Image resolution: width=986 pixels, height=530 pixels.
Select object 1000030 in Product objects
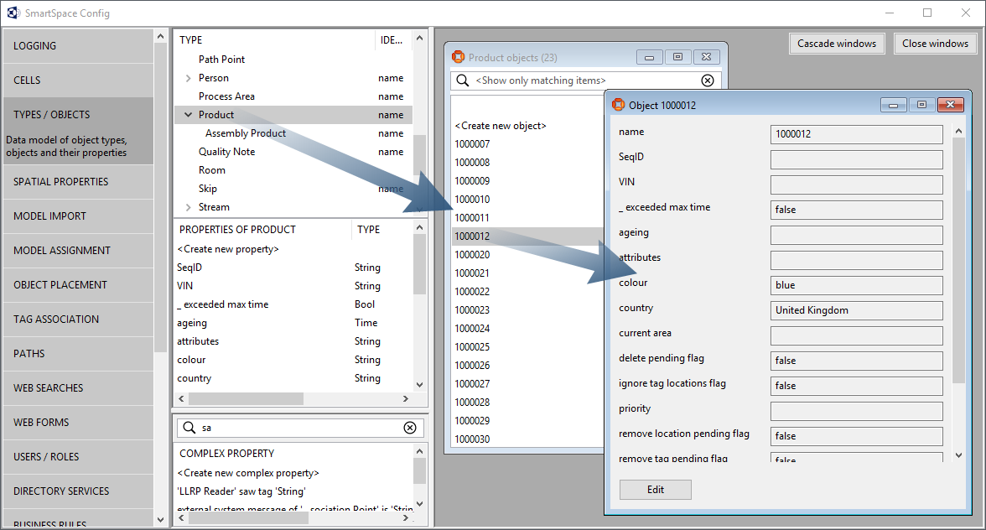[x=472, y=439]
